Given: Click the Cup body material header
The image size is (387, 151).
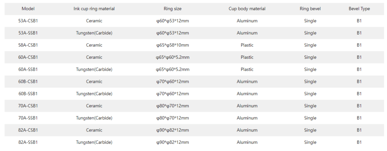Looking at the screenshot, I should coord(247,9).
